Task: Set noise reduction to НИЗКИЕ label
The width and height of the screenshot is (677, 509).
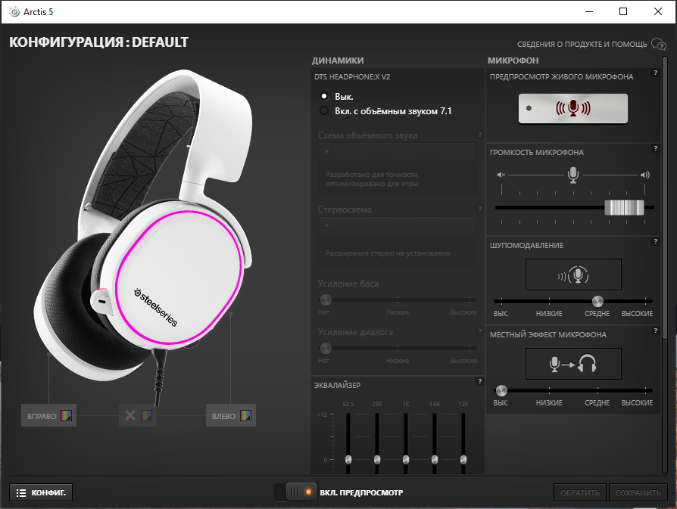Action: (549, 314)
